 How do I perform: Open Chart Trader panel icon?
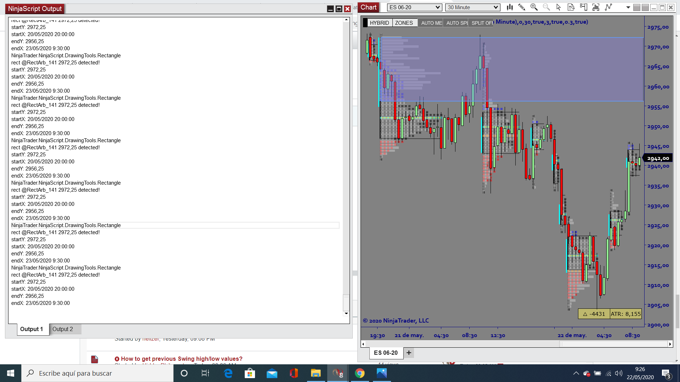tap(583, 7)
